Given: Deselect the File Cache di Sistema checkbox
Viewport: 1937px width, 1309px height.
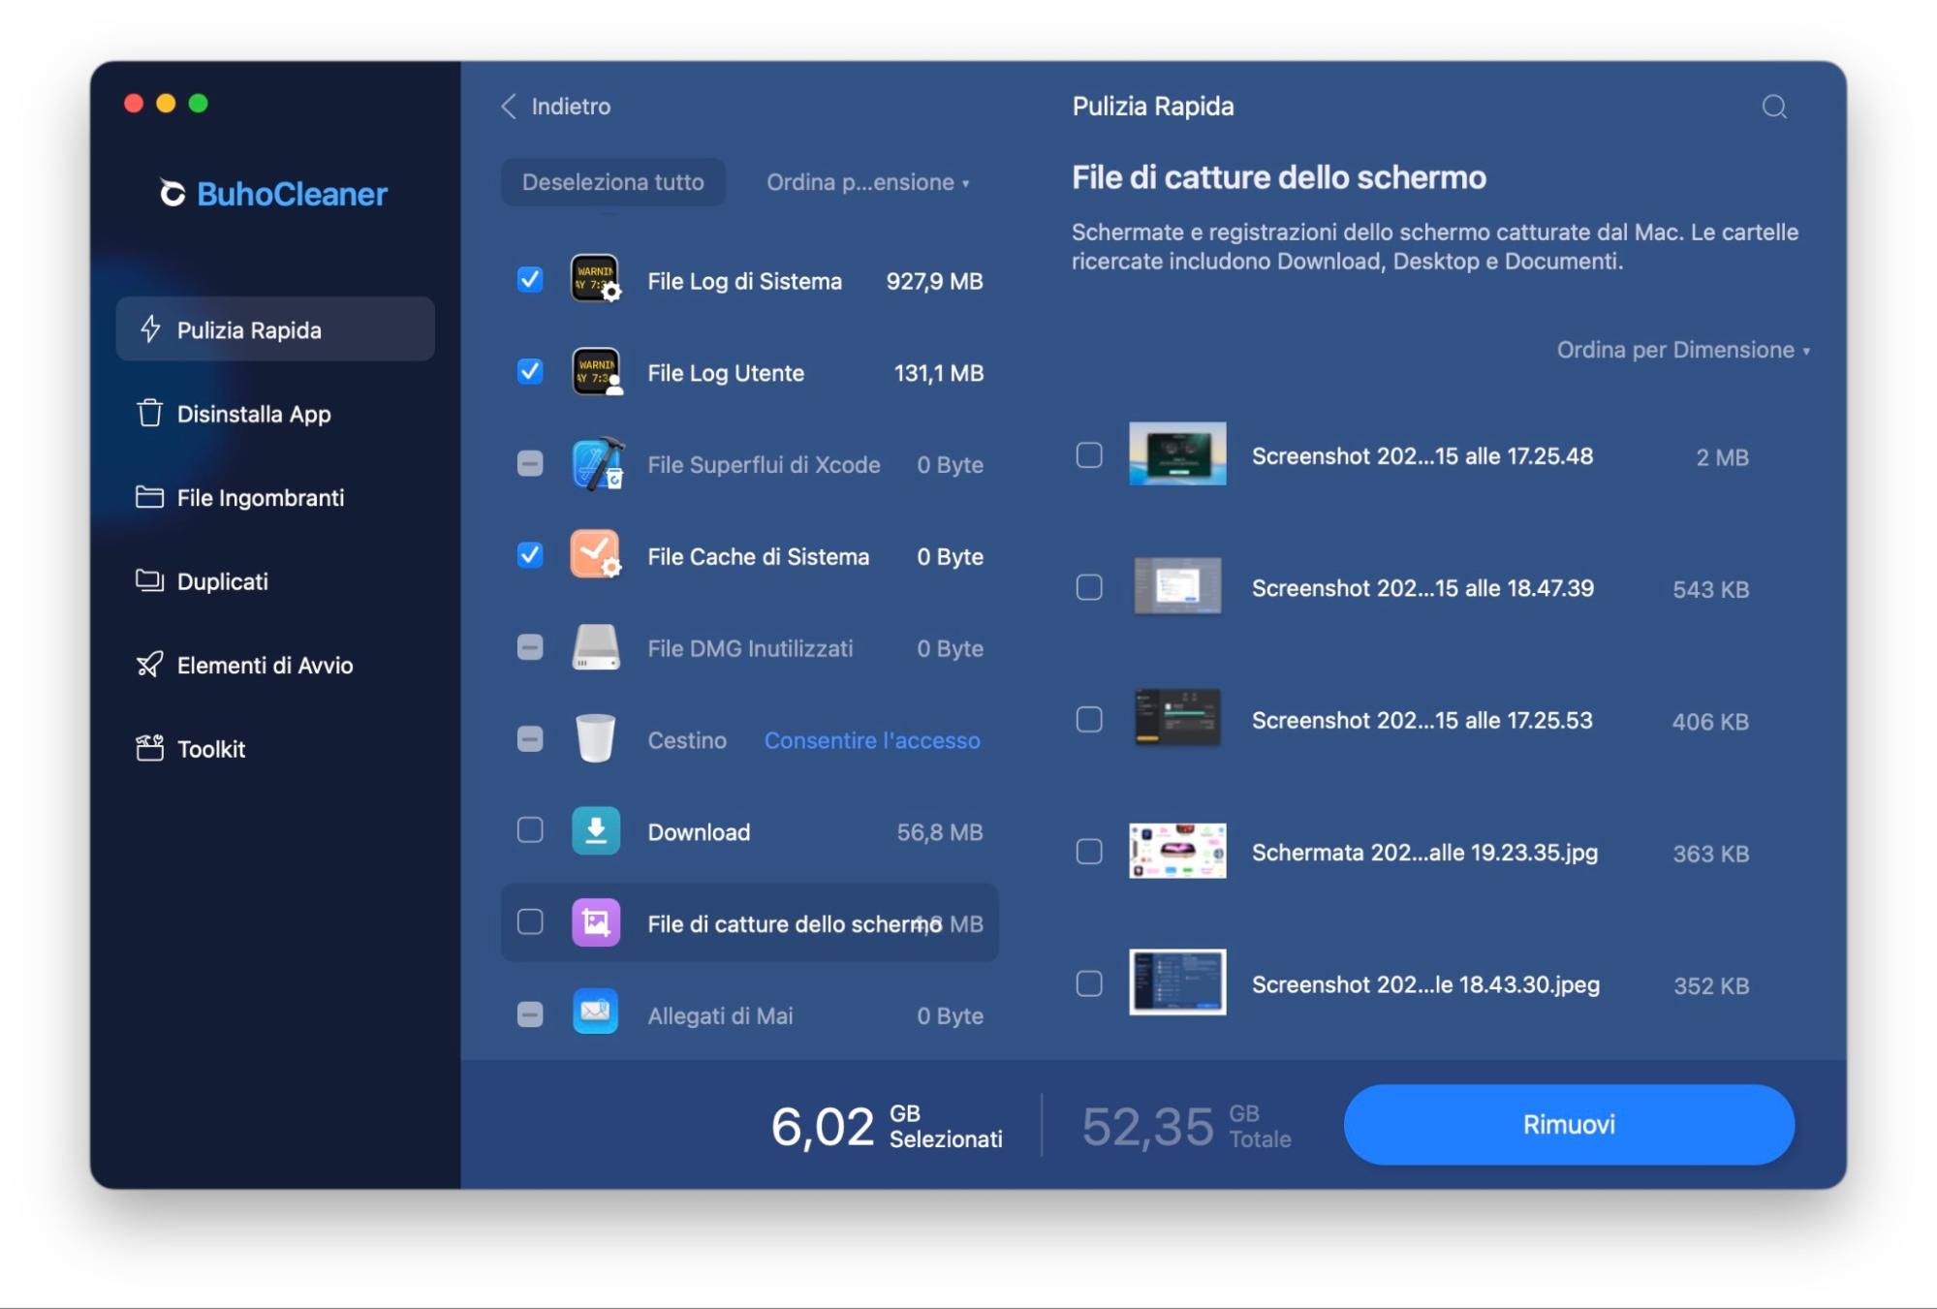Looking at the screenshot, I should pos(529,556).
